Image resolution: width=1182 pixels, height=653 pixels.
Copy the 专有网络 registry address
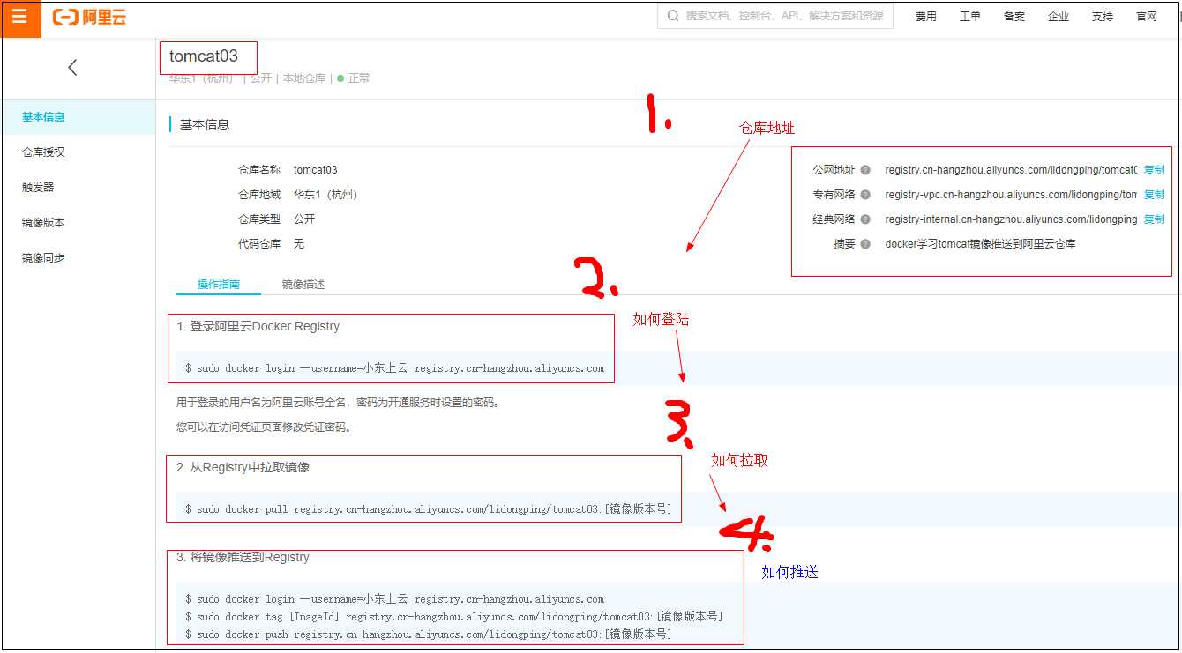pyautogui.click(x=1154, y=195)
